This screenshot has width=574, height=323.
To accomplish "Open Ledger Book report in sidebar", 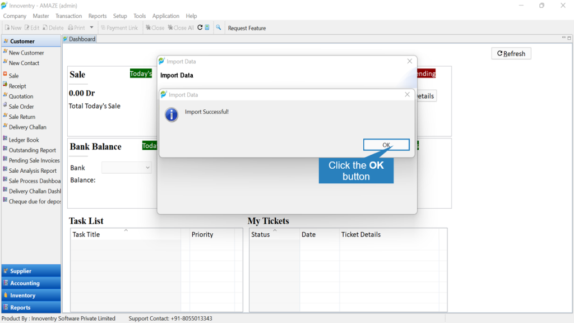I will (24, 140).
